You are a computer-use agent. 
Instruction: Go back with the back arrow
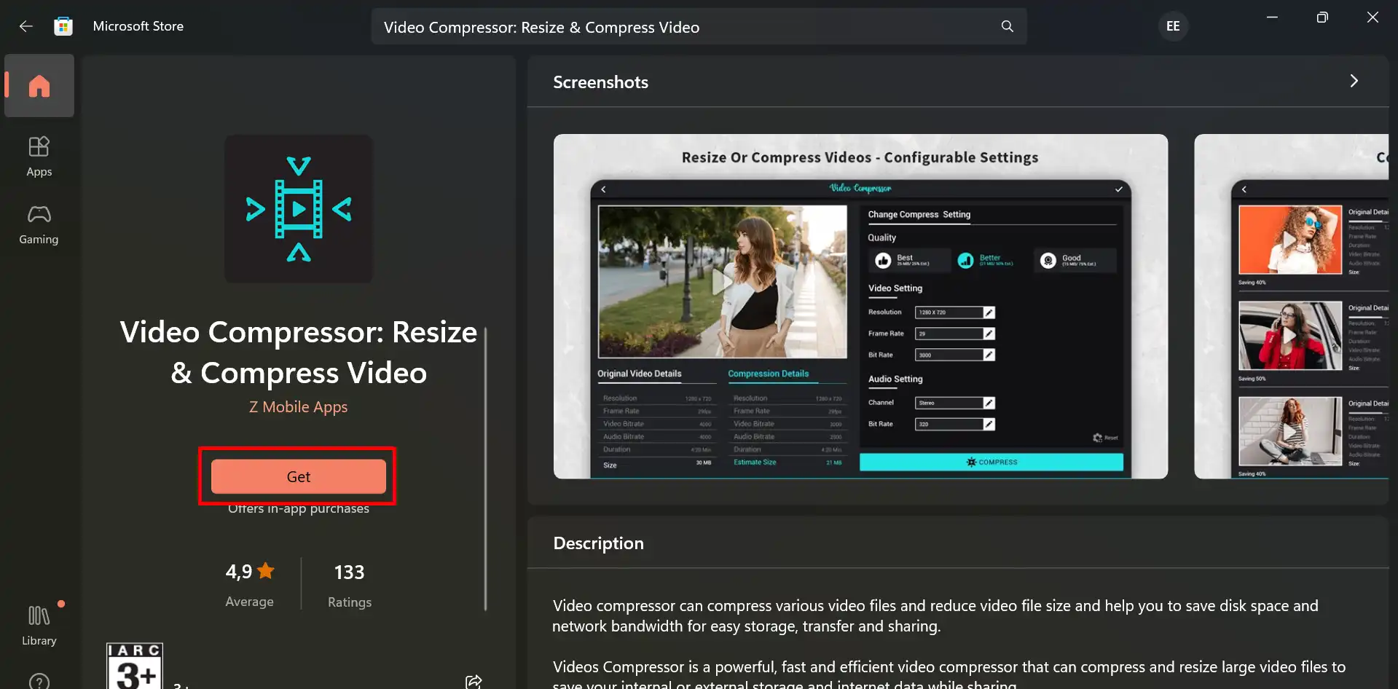[26, 26]
